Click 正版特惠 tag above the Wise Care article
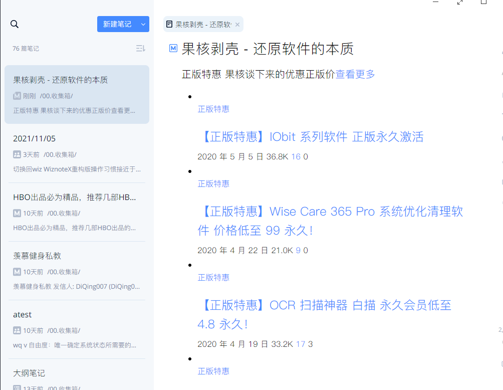Viewport: 503px width, 390px height. pos(213,183)
